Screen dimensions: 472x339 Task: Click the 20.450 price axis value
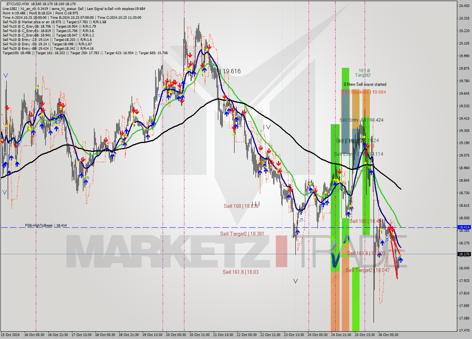pyautogui.click(x=464, y=6)
